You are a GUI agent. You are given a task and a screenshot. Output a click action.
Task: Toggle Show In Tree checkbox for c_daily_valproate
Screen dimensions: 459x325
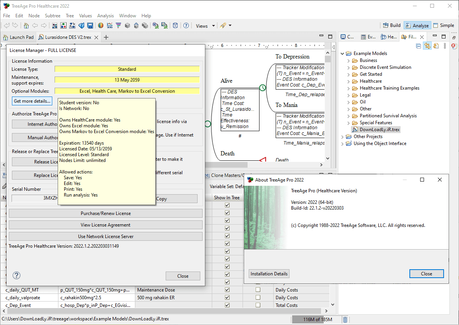pos(227,297)
